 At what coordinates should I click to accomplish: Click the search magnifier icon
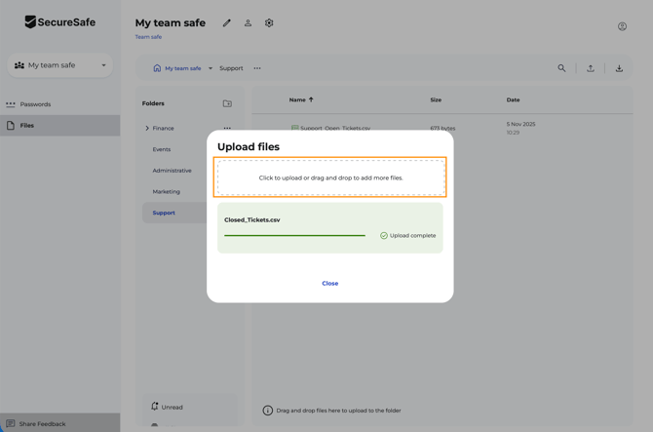pos(561,68)
